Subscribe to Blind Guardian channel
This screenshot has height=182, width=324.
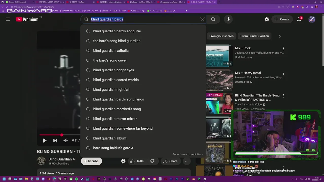click(91, 161)
